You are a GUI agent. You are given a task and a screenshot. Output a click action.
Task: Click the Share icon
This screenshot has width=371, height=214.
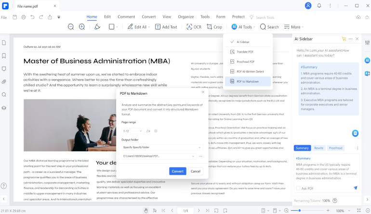(x=50, y=17)
